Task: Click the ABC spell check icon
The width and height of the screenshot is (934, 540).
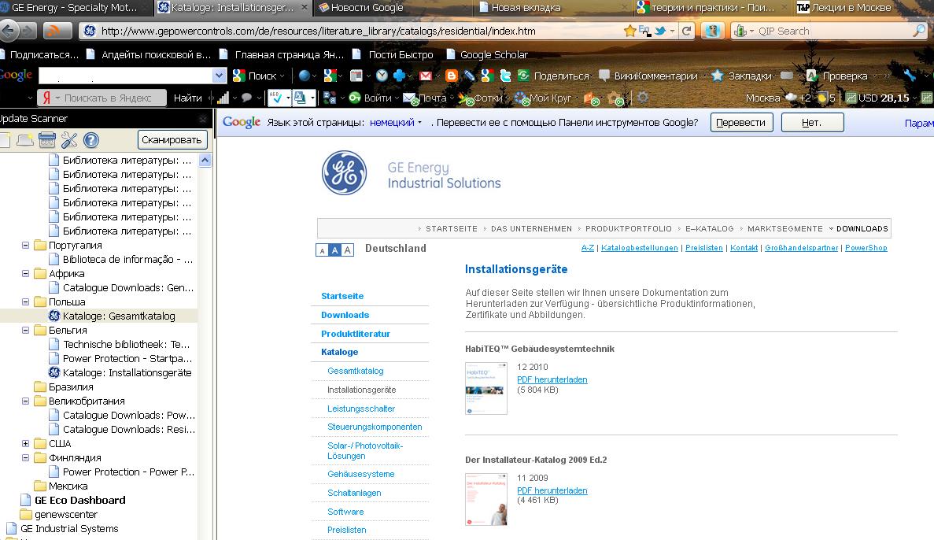Action: [x=275, y=98]
